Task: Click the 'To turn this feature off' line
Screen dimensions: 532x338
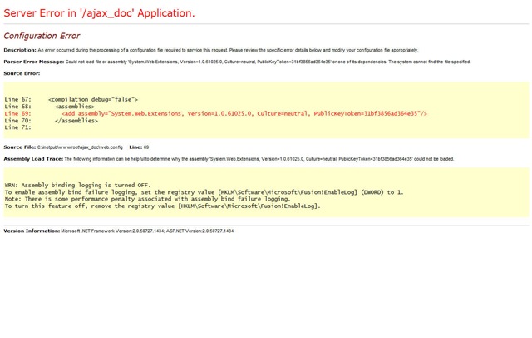Action: click(162, 206)
